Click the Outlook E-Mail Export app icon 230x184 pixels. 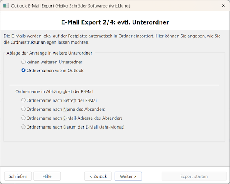click(x=6, y=6)
